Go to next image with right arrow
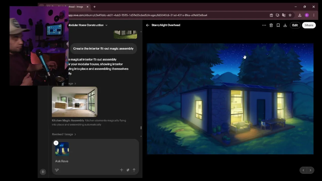The image size is (322, 181). tap(310, 170)
